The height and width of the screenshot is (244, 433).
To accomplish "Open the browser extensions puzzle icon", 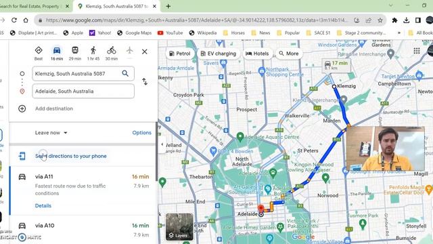I will point(394,20).
